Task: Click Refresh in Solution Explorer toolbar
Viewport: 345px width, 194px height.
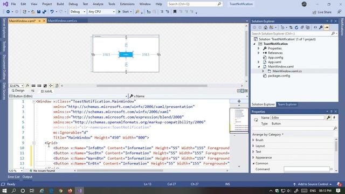Action: [x=296, y=27]
